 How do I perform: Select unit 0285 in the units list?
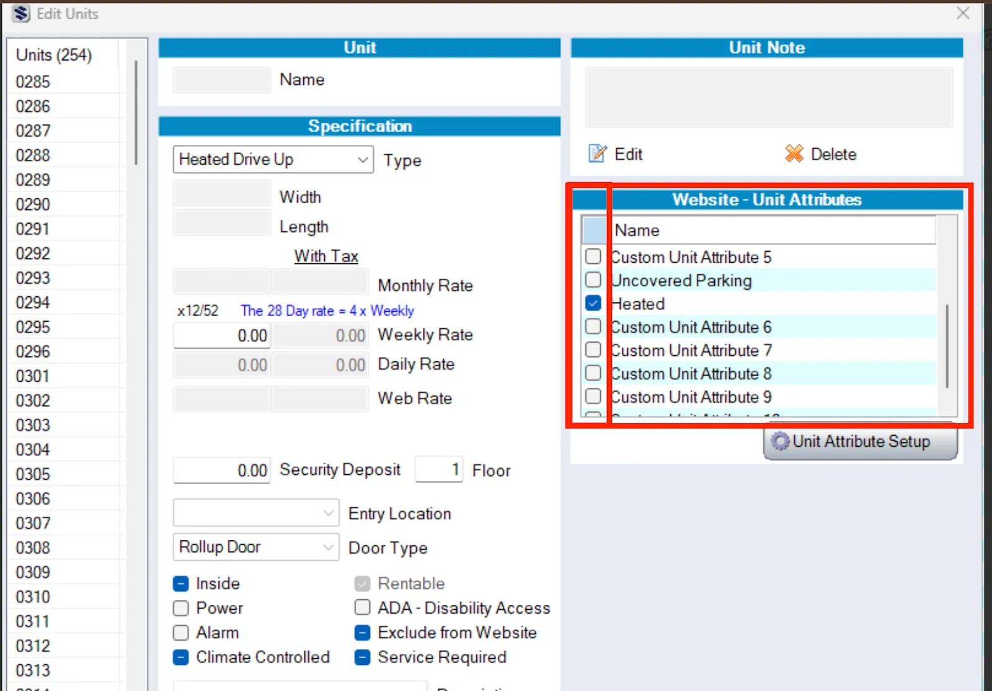[x=67, y=82]
